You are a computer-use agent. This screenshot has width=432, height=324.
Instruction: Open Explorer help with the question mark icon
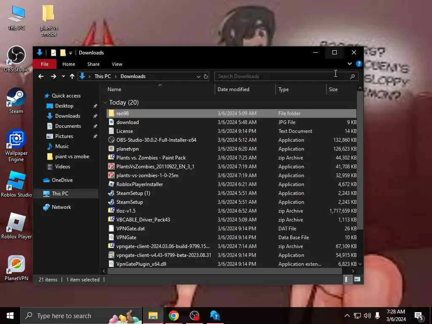359,64
